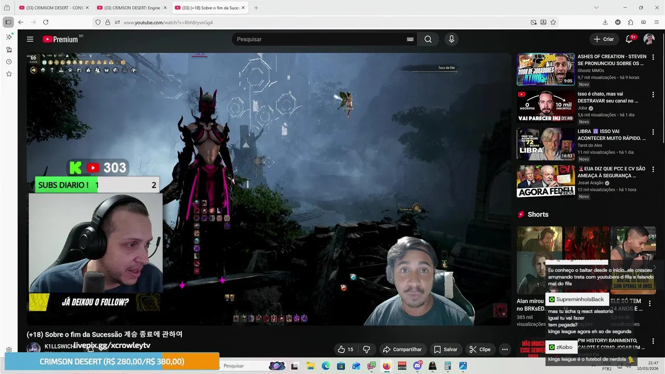Open K1LLSWICH channel name under video

(x=58, y=346)
